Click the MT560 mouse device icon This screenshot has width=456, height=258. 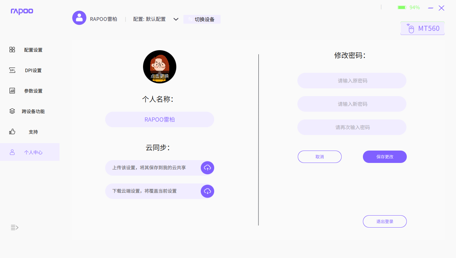pyautogui.click(x=411, y=28)
